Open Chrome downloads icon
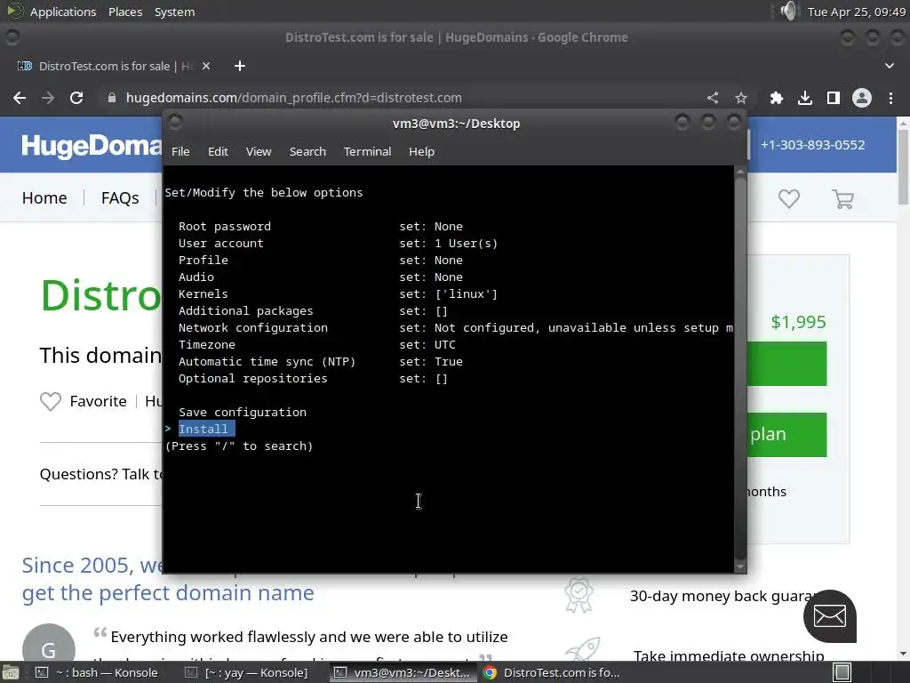 point(805,98)
